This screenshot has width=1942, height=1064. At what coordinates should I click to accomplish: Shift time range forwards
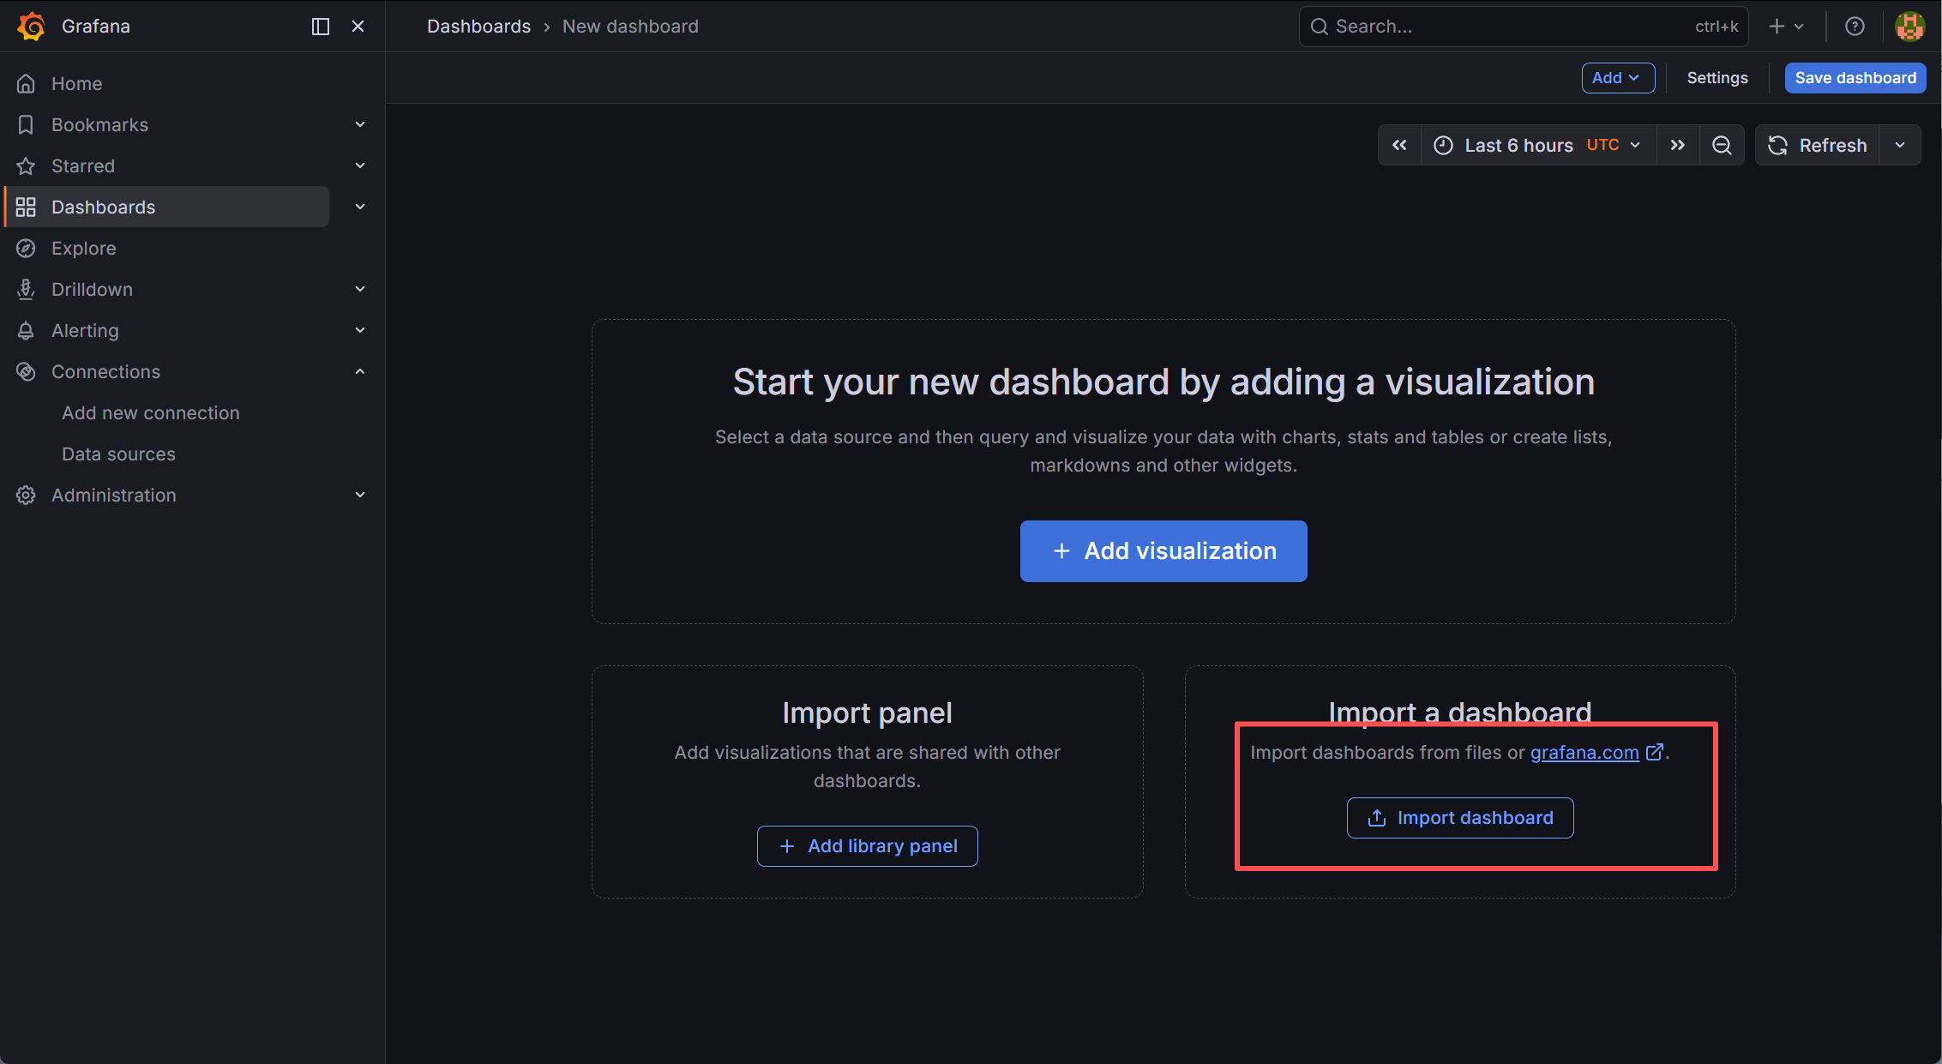coord(1678,146)
